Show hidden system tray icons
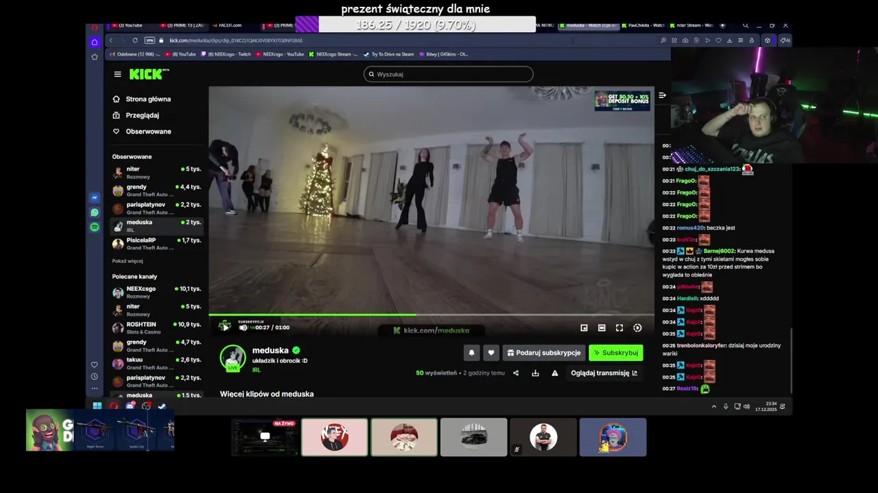878x493 pixels. pos(713,407)
